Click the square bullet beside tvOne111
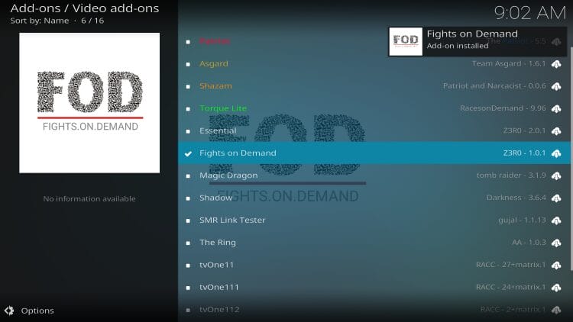Viewport: 573px width, 322px height. click(x=188, y=288)
